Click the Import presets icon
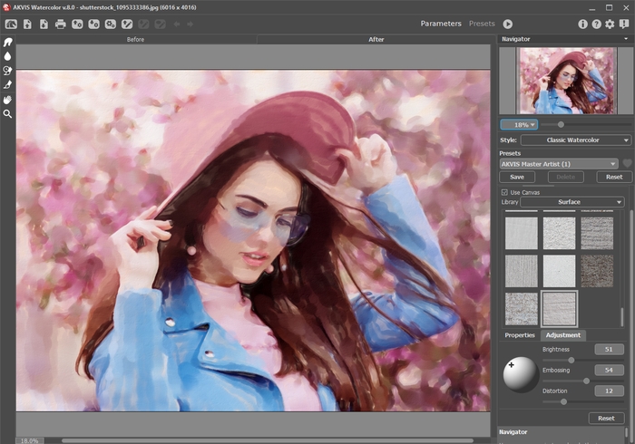 (77, 24)
